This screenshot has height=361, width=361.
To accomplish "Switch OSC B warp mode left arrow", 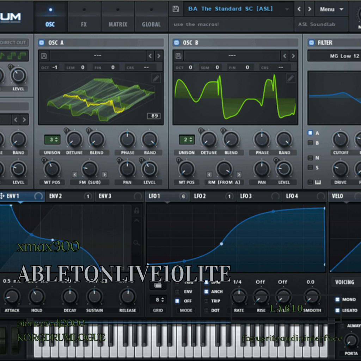I will click(209, 175).
